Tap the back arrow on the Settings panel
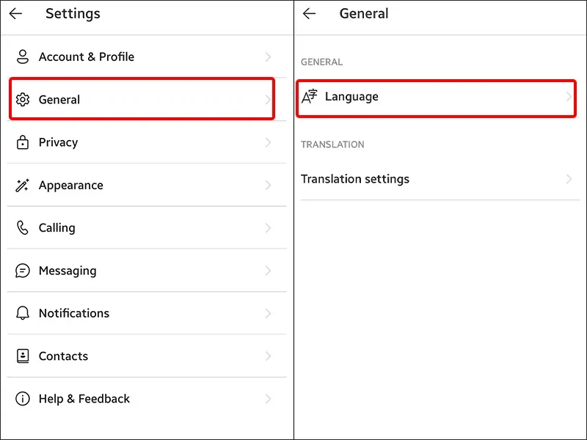Screen dimensions: 587x440 pos(16,13)
